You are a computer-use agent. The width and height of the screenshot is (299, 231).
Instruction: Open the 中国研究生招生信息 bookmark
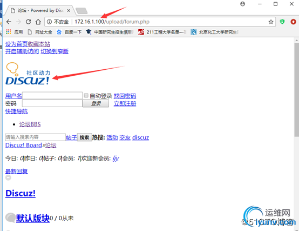110,32
